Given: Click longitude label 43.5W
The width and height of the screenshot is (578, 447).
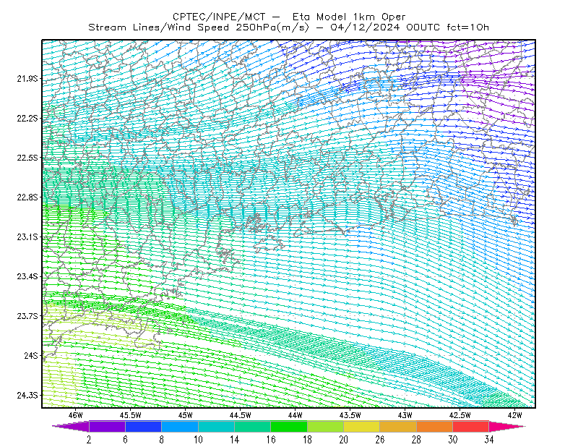Looking at the screenshot, I should point(350,415).
